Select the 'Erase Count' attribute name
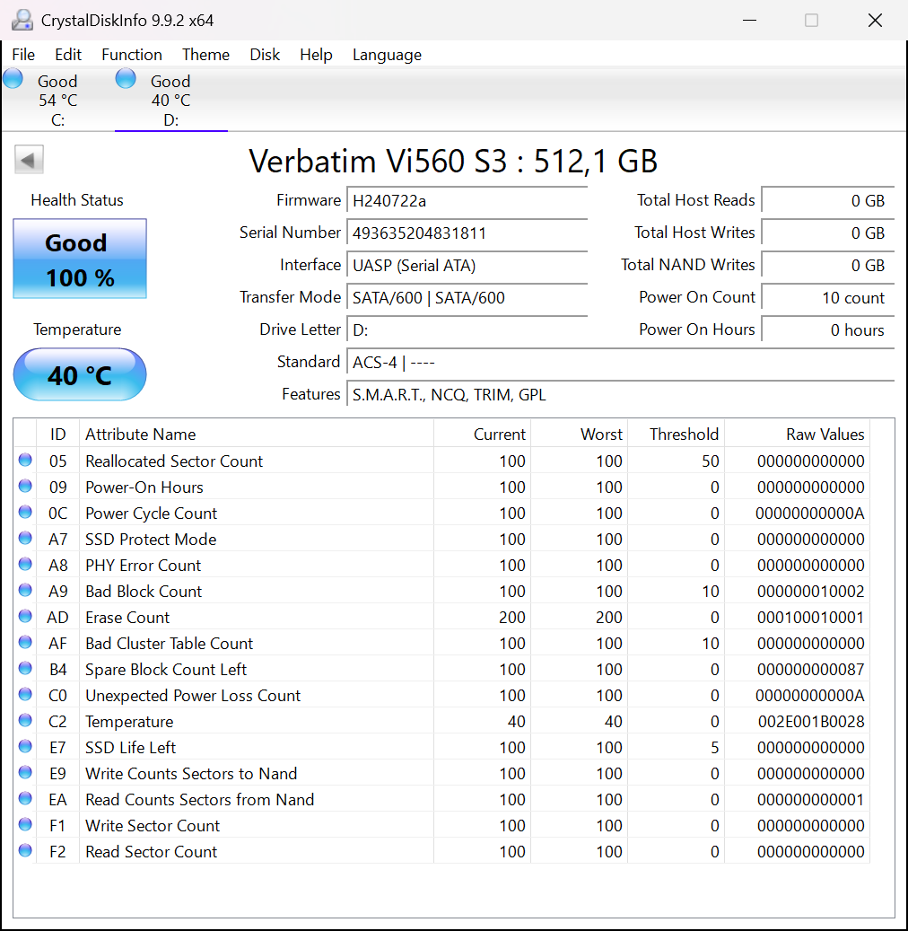 127,618
